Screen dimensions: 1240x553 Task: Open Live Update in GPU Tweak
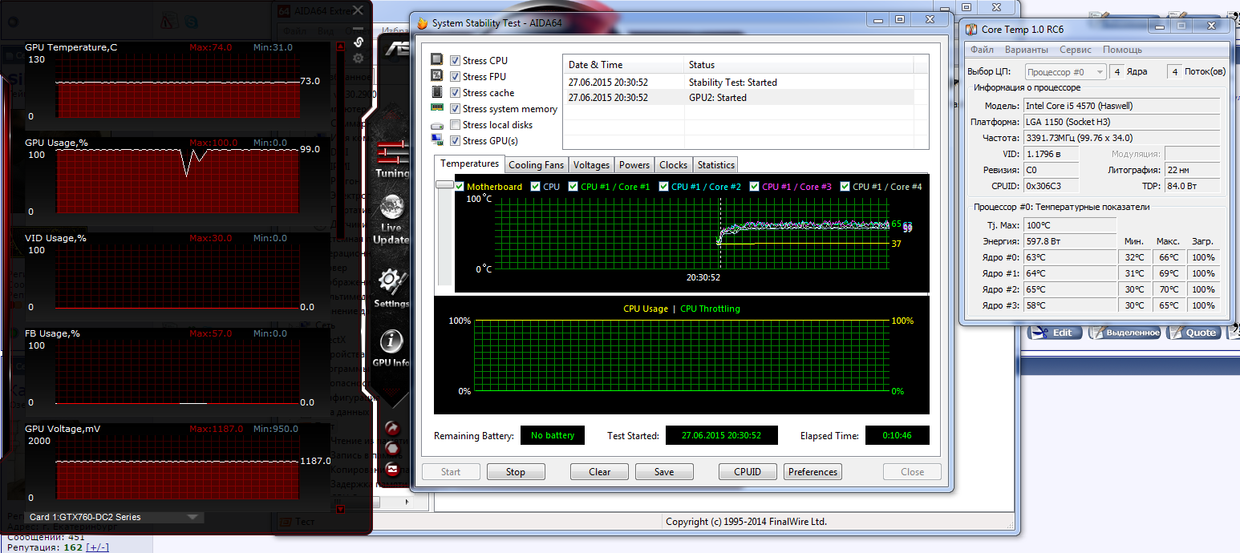click(x=391, y=219)
